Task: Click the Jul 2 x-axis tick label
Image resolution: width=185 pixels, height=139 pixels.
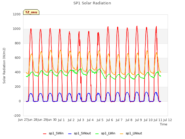Action: point(71,120)
